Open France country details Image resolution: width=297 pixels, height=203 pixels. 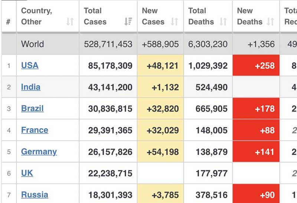coord(35,130)
